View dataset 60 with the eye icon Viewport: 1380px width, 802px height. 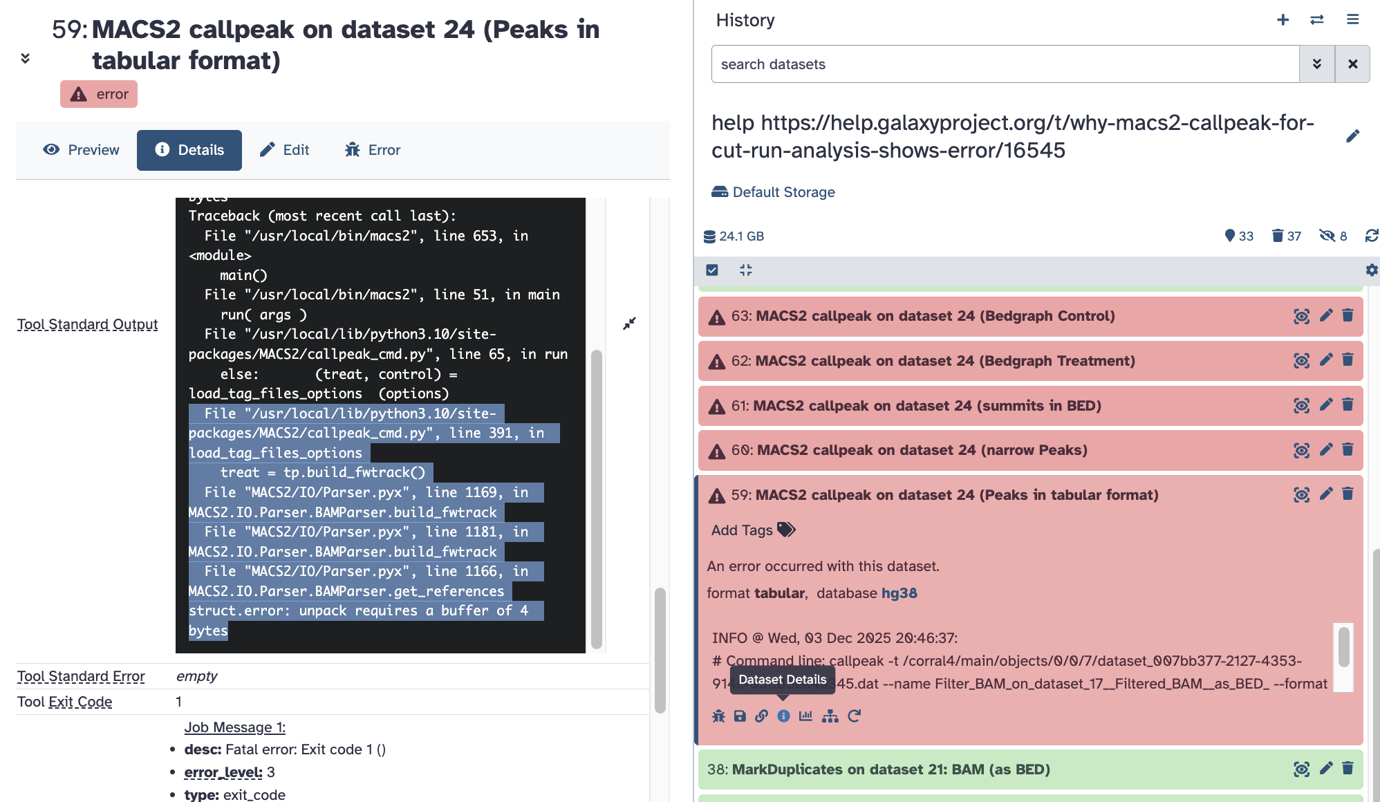[1301, 450]
